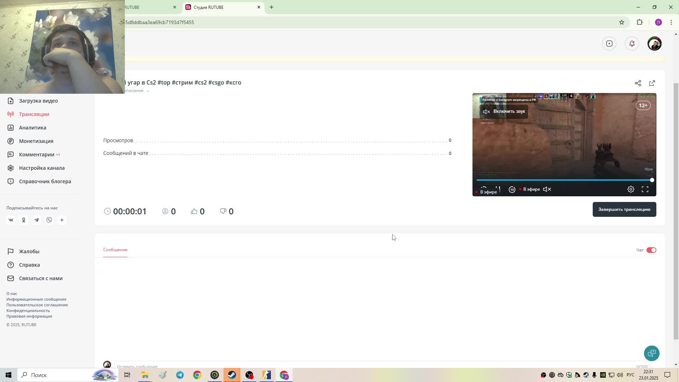Enter fullscreen in the stream player
The width and height of the screenshot is (679, 382).
point(645,189)
